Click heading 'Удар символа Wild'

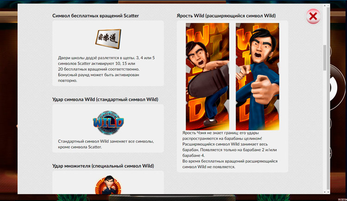105,99
